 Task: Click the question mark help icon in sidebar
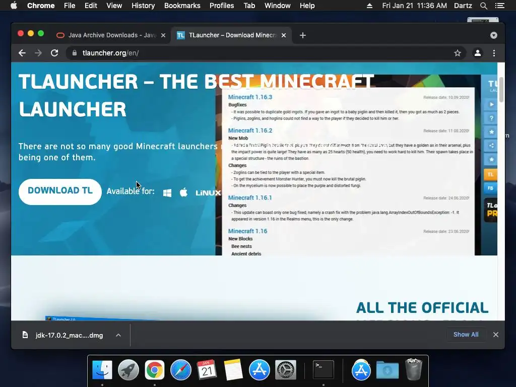pos(491,118)
